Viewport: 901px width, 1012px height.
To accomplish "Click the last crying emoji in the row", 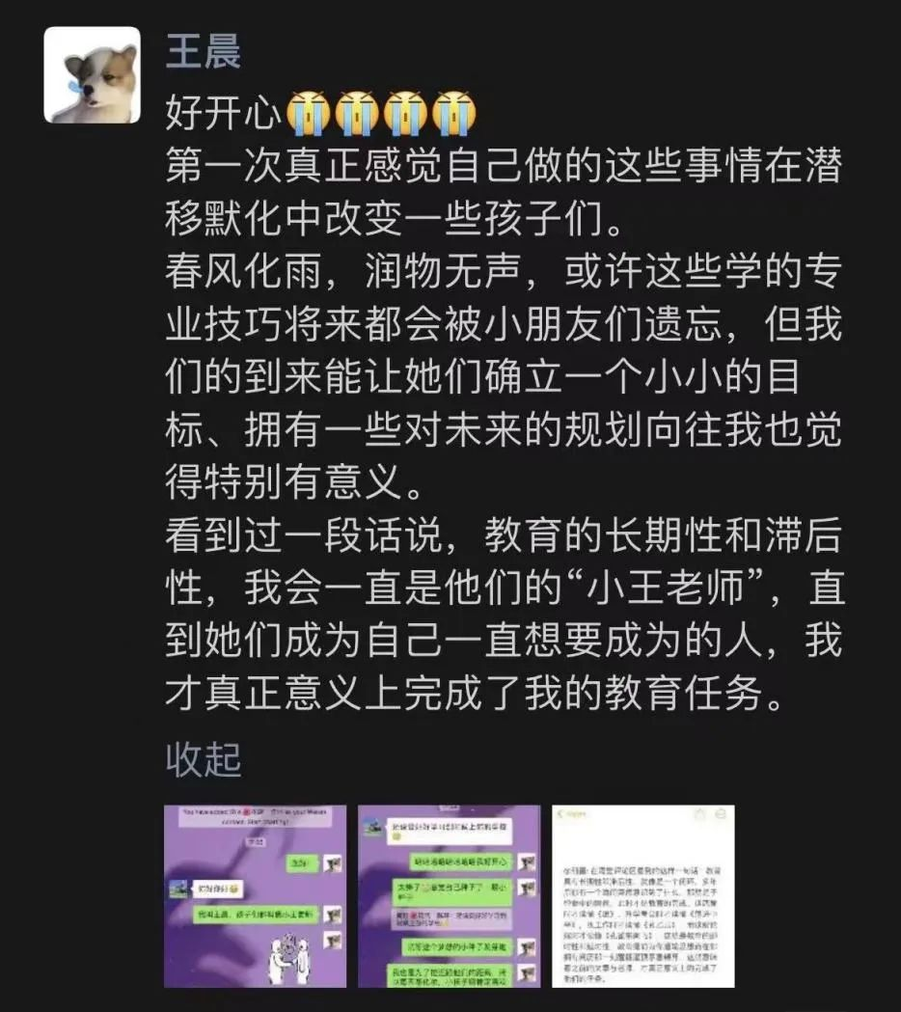I will 453,114.
